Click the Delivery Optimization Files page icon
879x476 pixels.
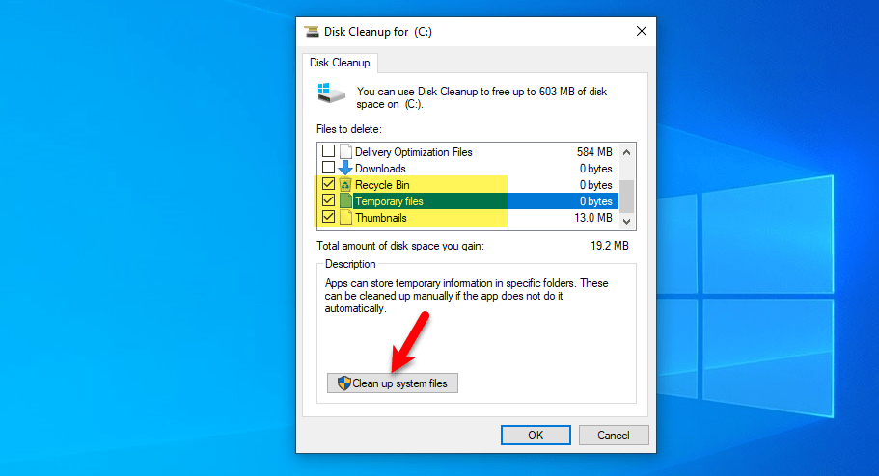345,151
